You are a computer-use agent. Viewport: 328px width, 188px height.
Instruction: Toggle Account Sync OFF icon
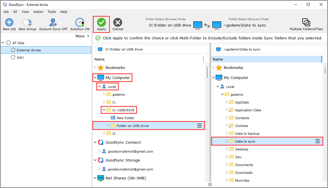(x=53, y=22)
